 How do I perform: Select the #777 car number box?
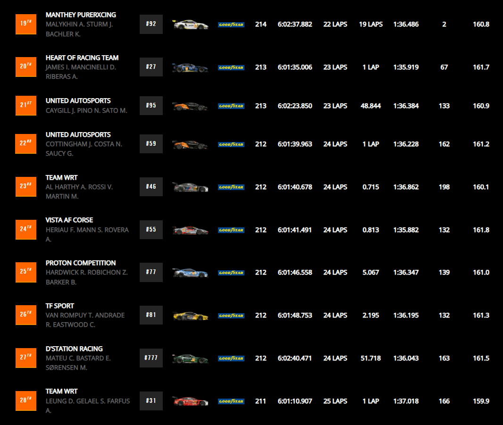(151, 358)
